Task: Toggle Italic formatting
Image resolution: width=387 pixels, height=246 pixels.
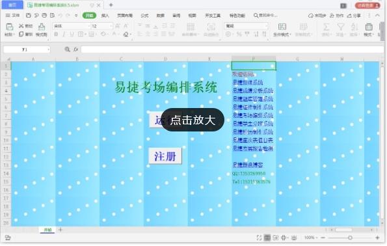Action: [64, 34]
